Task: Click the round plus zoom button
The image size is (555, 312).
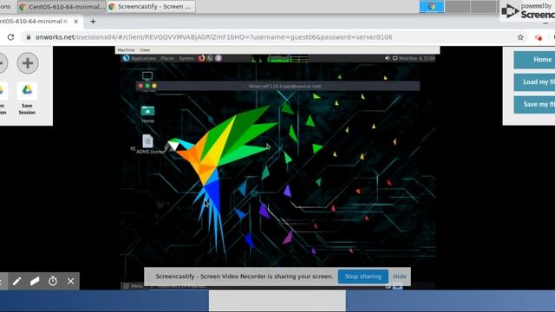Action: pyautogui.click(x=28, y=63)
